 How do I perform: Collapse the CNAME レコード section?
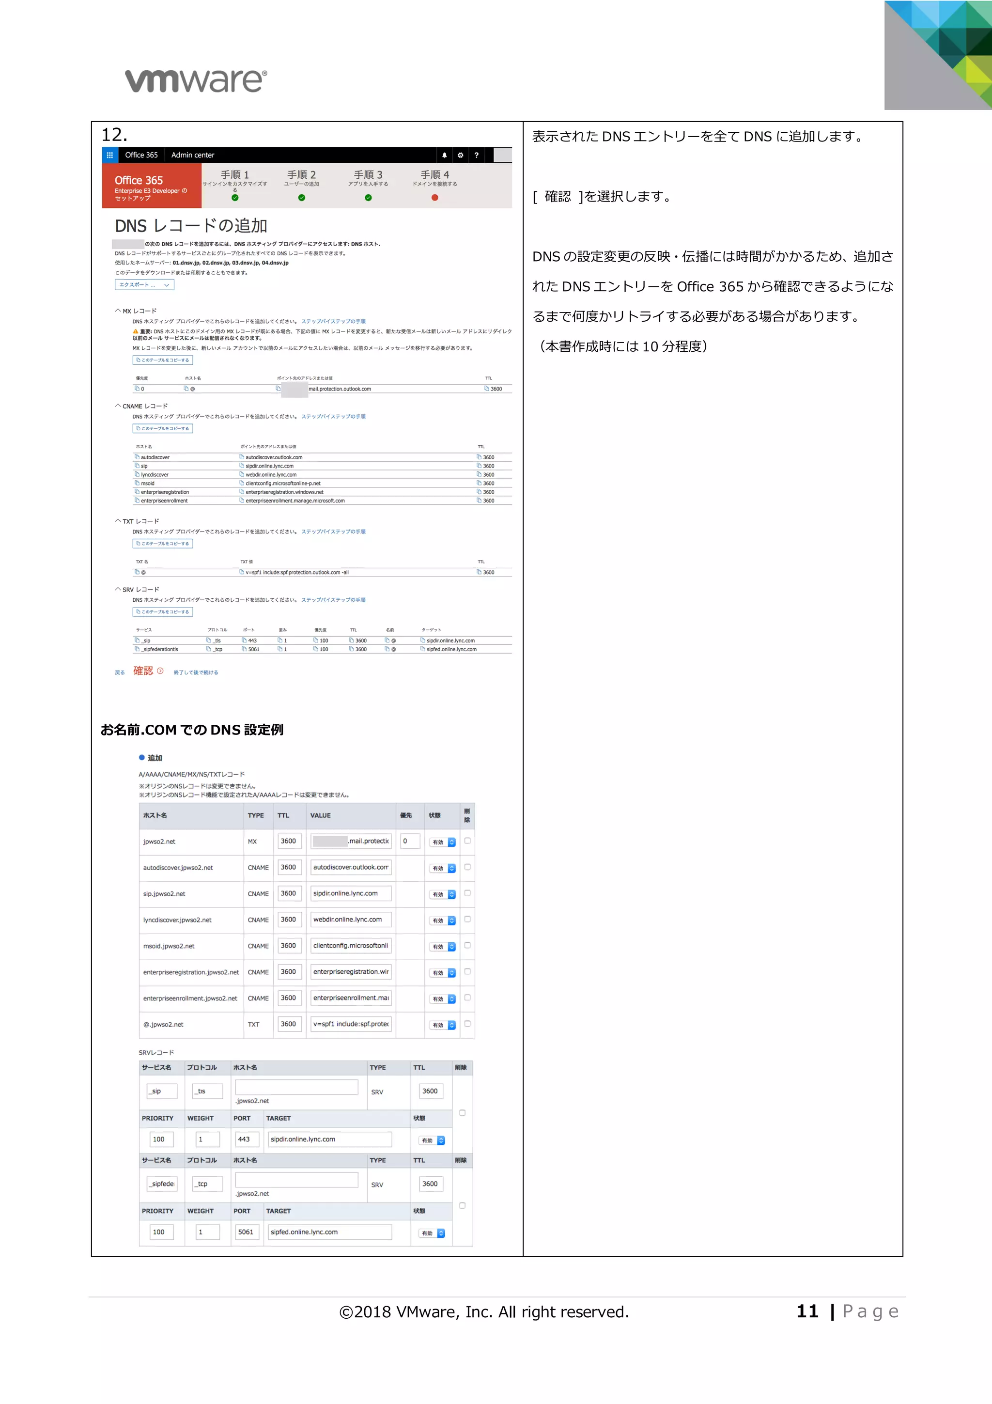[x=118, y=406]
